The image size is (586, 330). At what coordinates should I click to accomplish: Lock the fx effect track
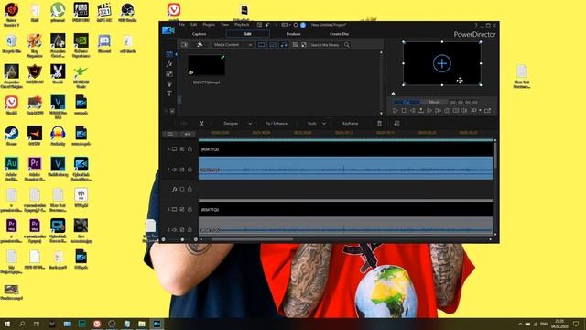190,189
